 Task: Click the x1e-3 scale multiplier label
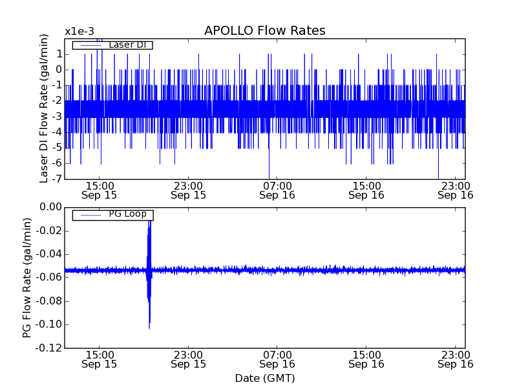[79, 32]
